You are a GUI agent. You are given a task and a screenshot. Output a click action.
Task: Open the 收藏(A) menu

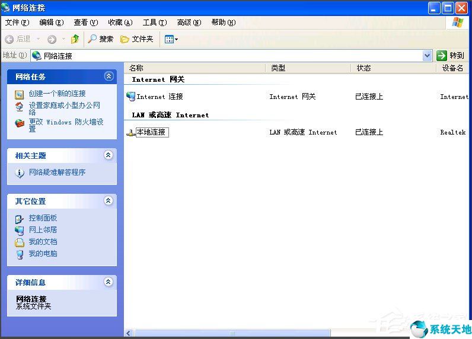120,23
